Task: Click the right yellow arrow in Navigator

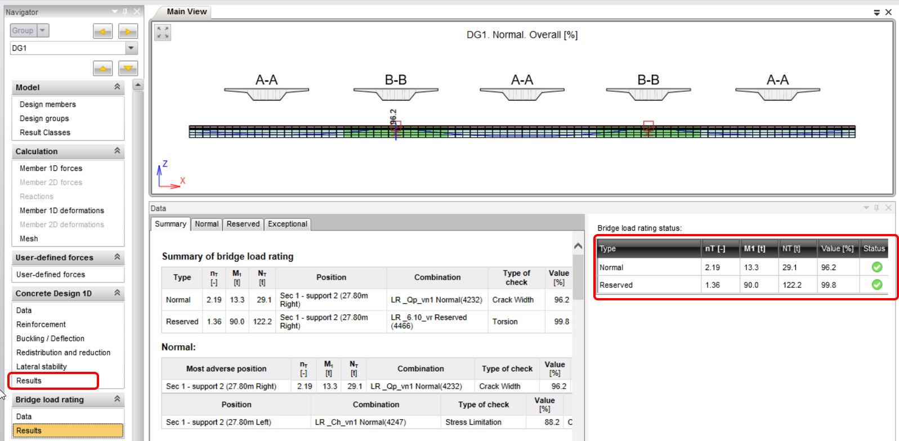Action: coord(128,31)
